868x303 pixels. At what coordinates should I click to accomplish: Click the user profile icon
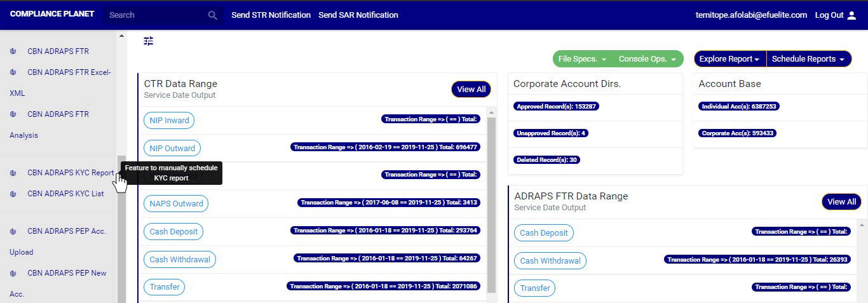[x=852, y=15]
